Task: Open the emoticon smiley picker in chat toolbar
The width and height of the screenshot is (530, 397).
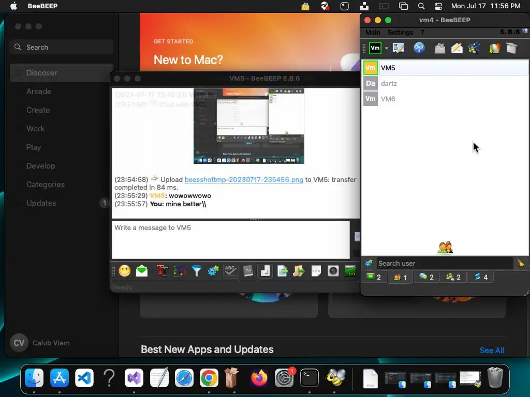Action: point(124,271)
